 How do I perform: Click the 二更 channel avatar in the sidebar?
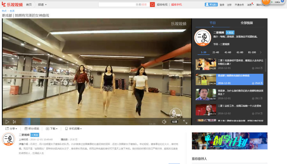pyautogui.click(x=202, y=38)
